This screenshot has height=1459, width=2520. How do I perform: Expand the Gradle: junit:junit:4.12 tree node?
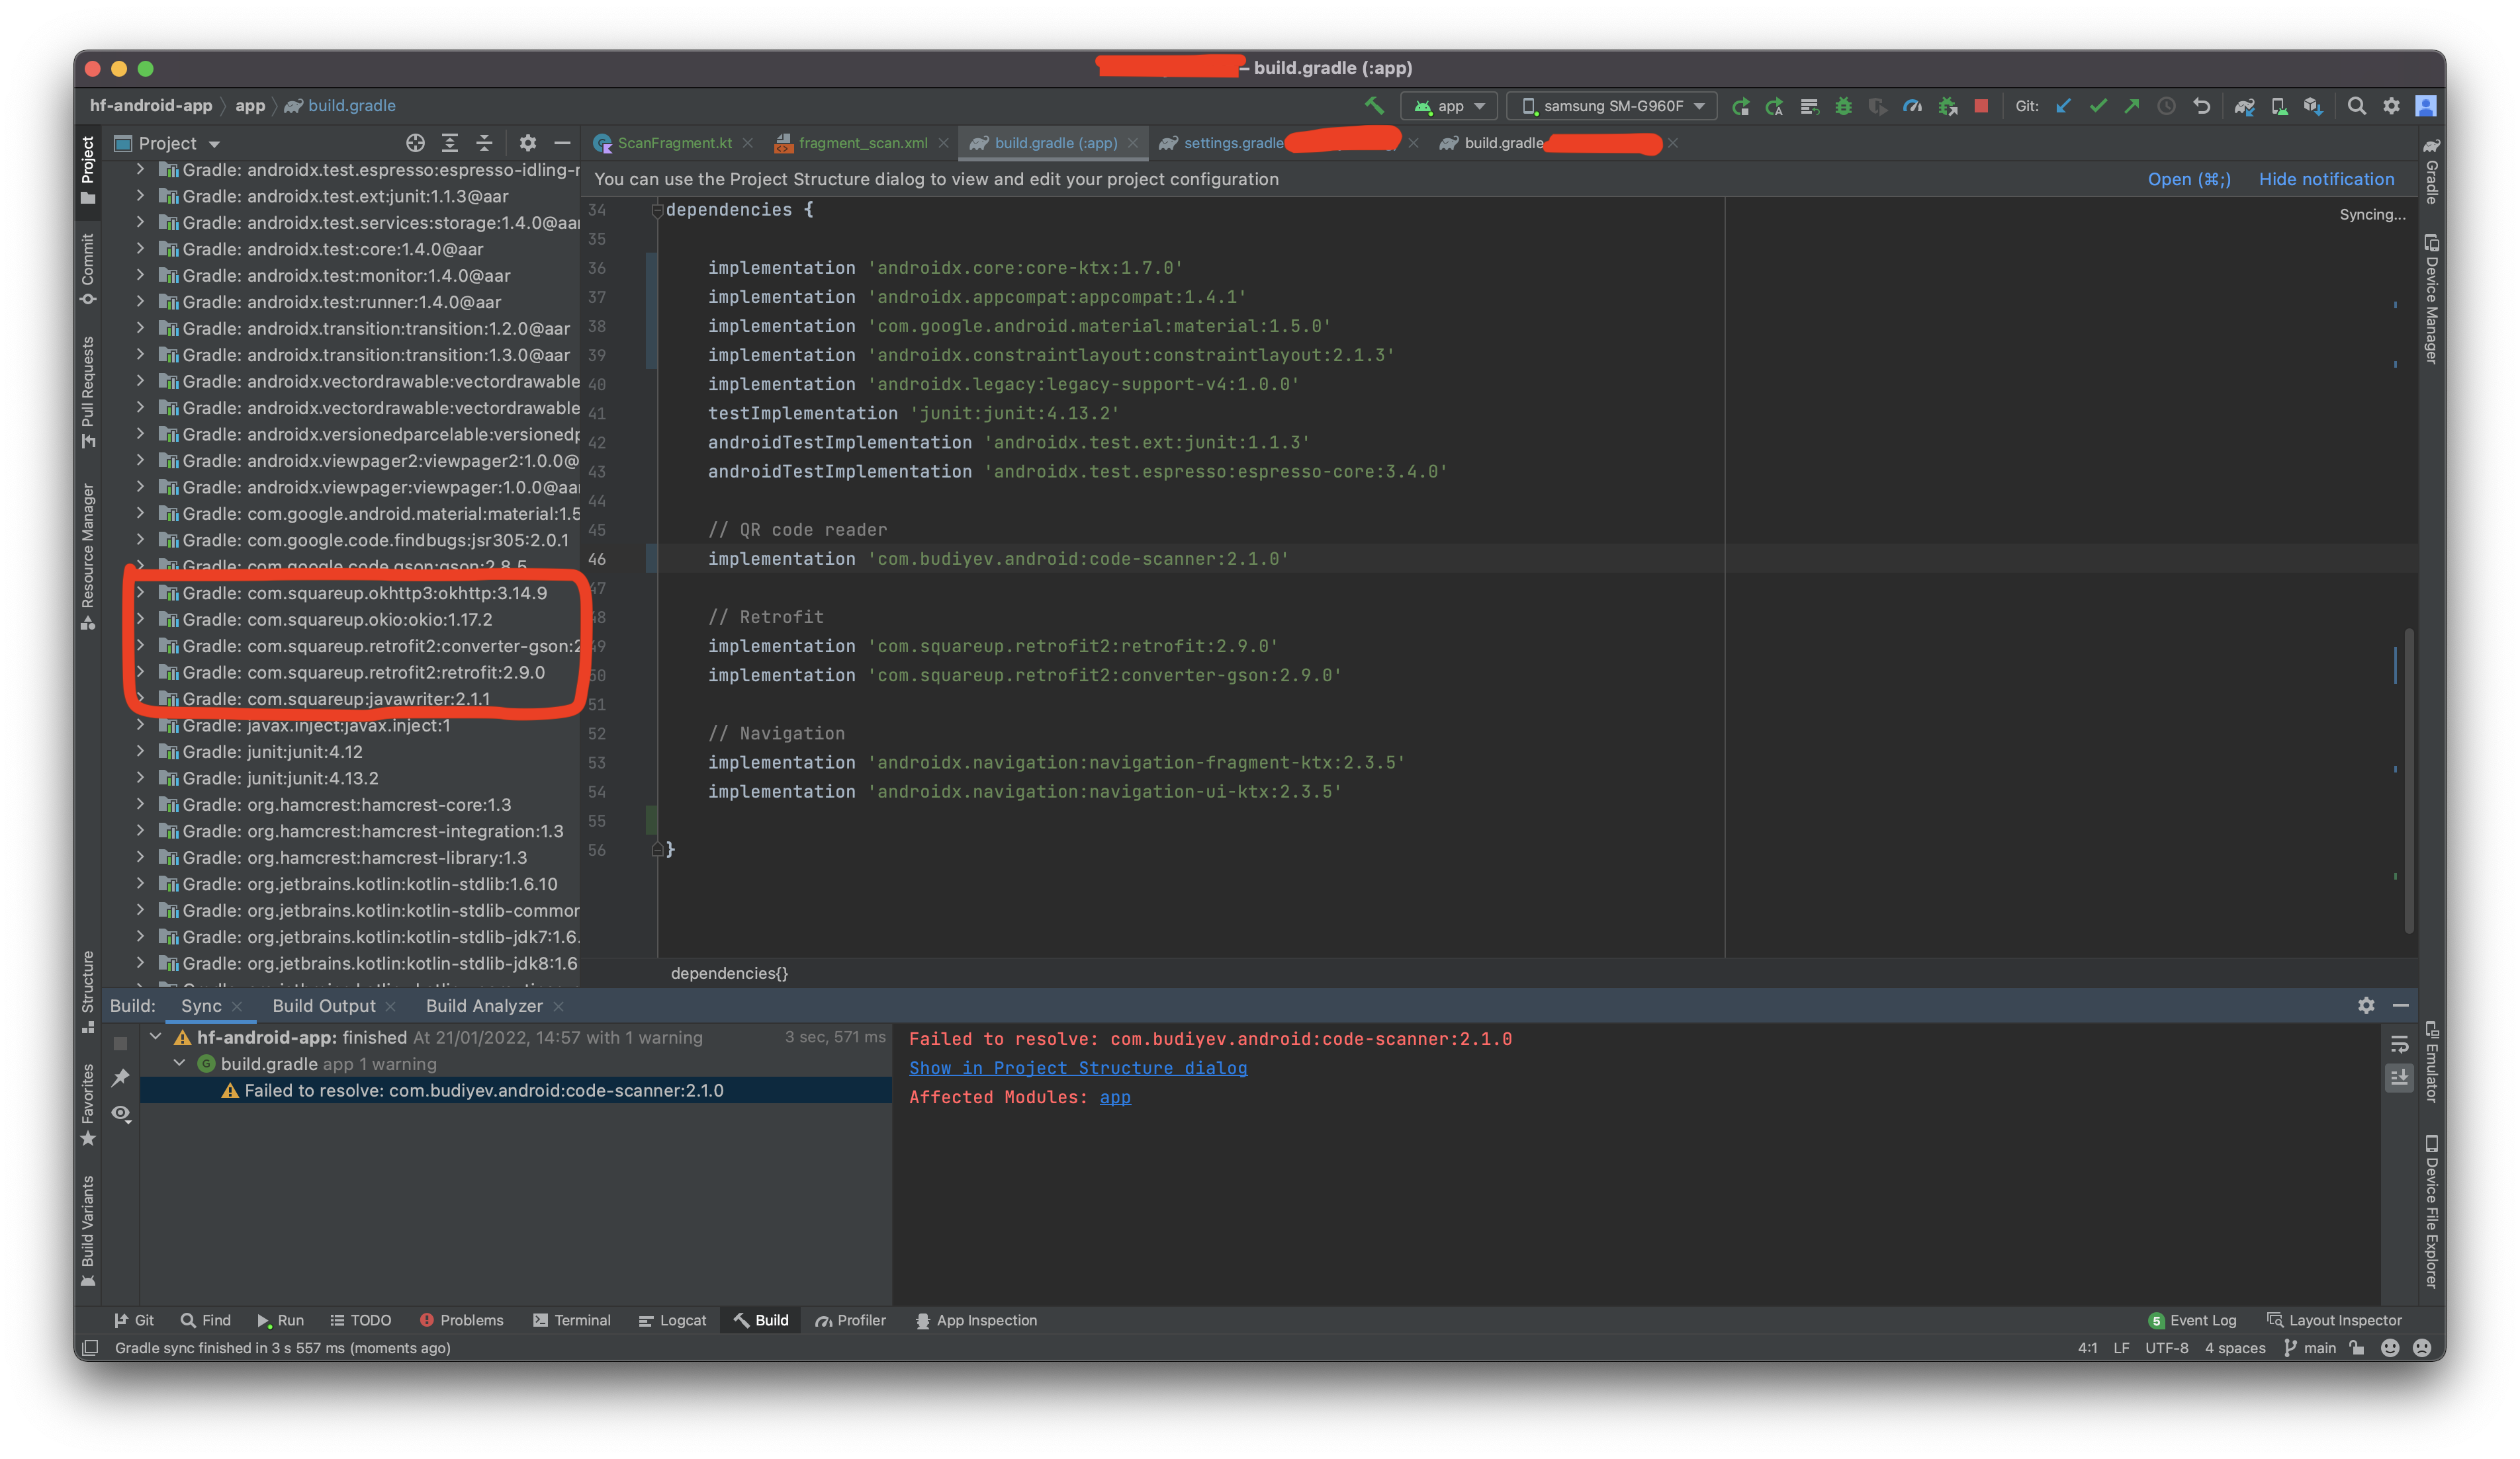140,751
